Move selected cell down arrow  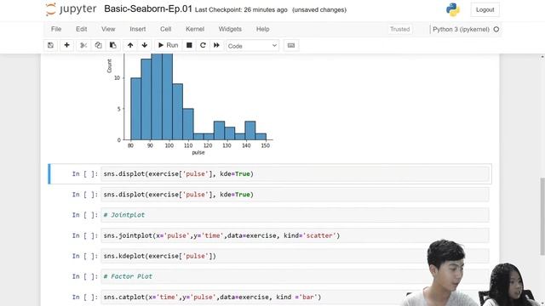click(145, 45)
